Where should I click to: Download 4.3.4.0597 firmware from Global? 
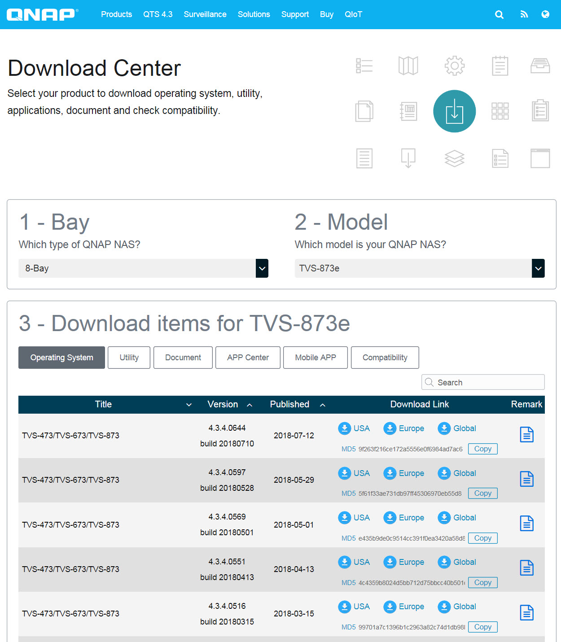tap(457, 473)
